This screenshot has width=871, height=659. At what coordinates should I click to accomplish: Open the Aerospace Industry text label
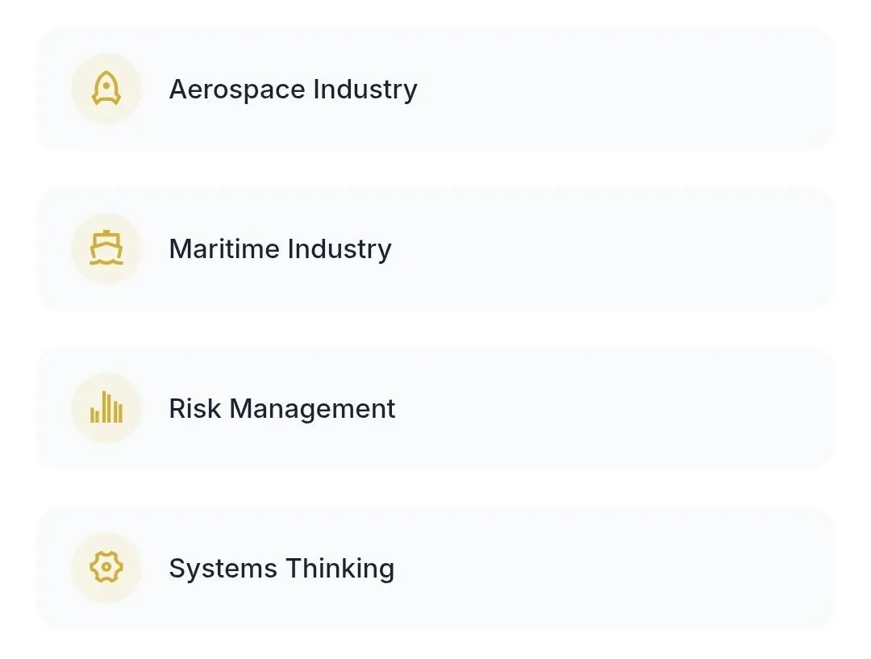coord(293,89)
